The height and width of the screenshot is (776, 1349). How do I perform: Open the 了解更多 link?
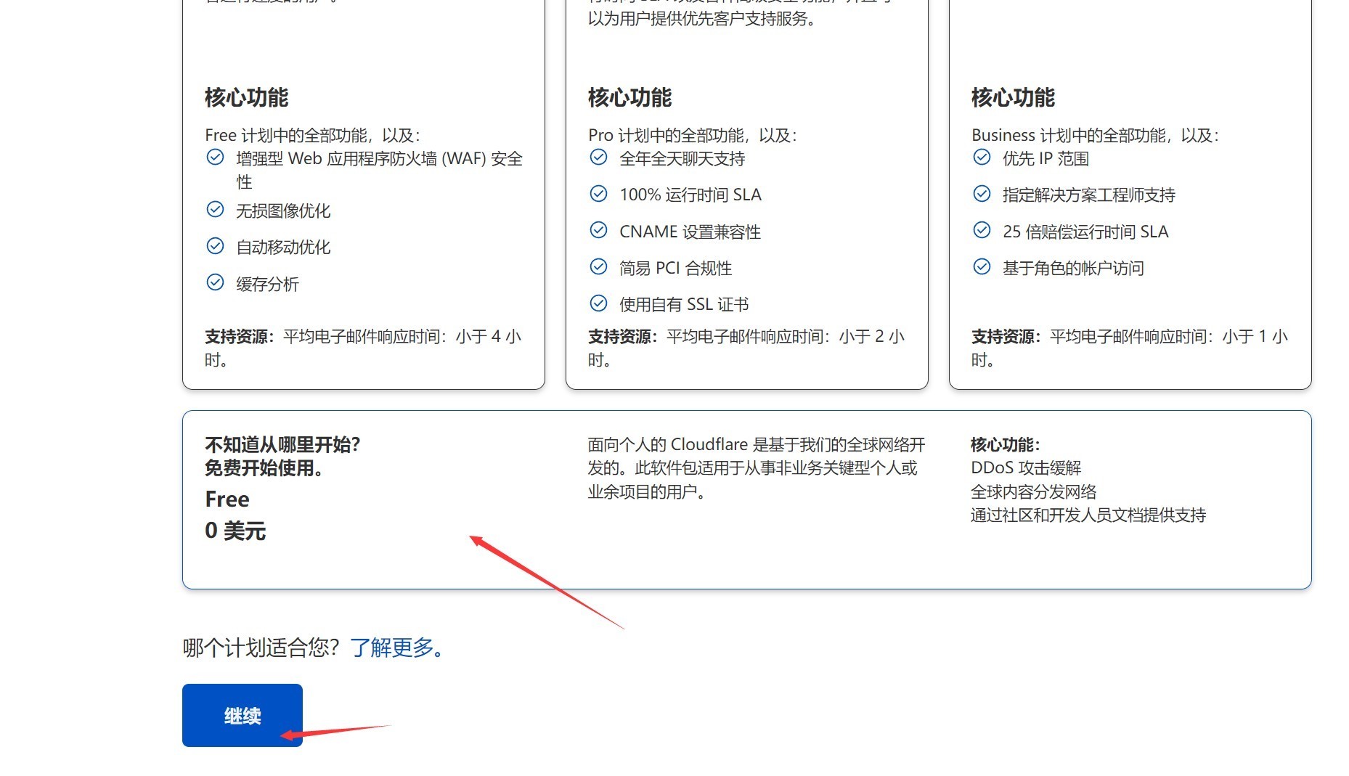397,648
